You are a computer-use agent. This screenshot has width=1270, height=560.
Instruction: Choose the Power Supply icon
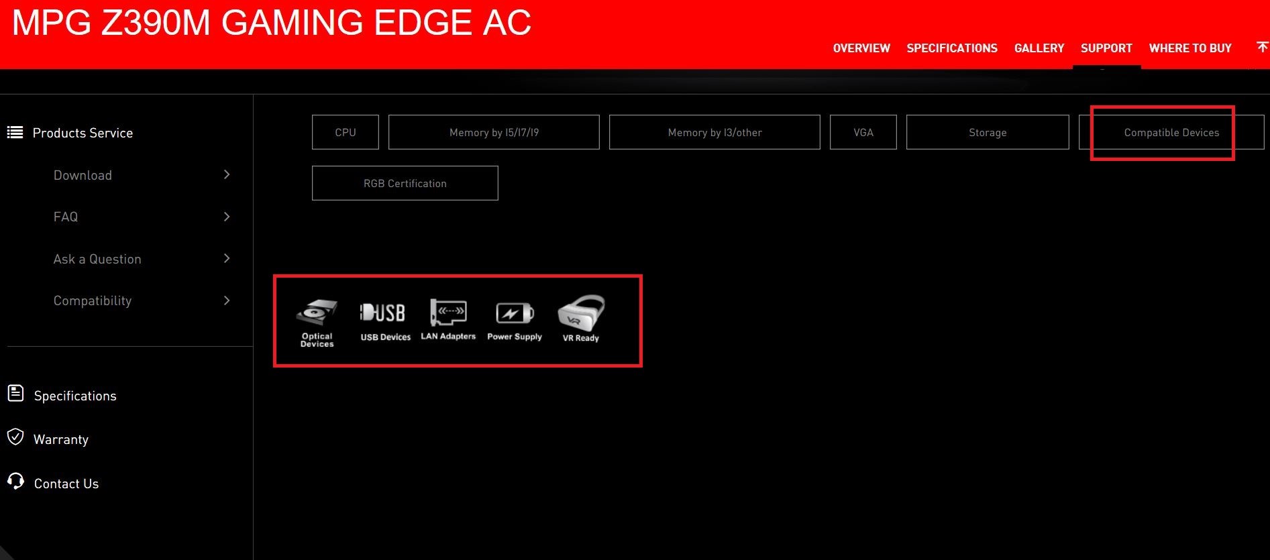click(515, 319)
